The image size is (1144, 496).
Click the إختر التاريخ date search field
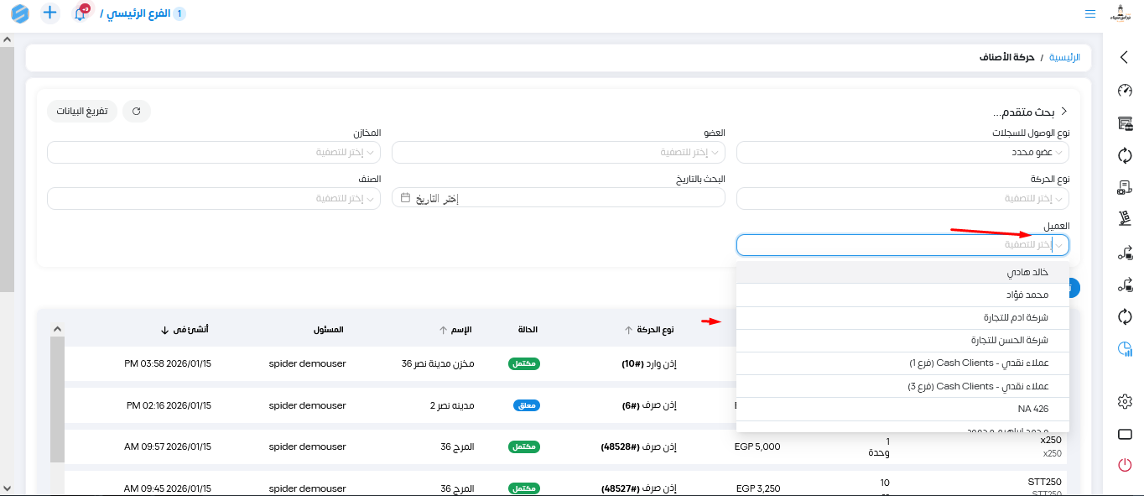(x=558, y=198)
